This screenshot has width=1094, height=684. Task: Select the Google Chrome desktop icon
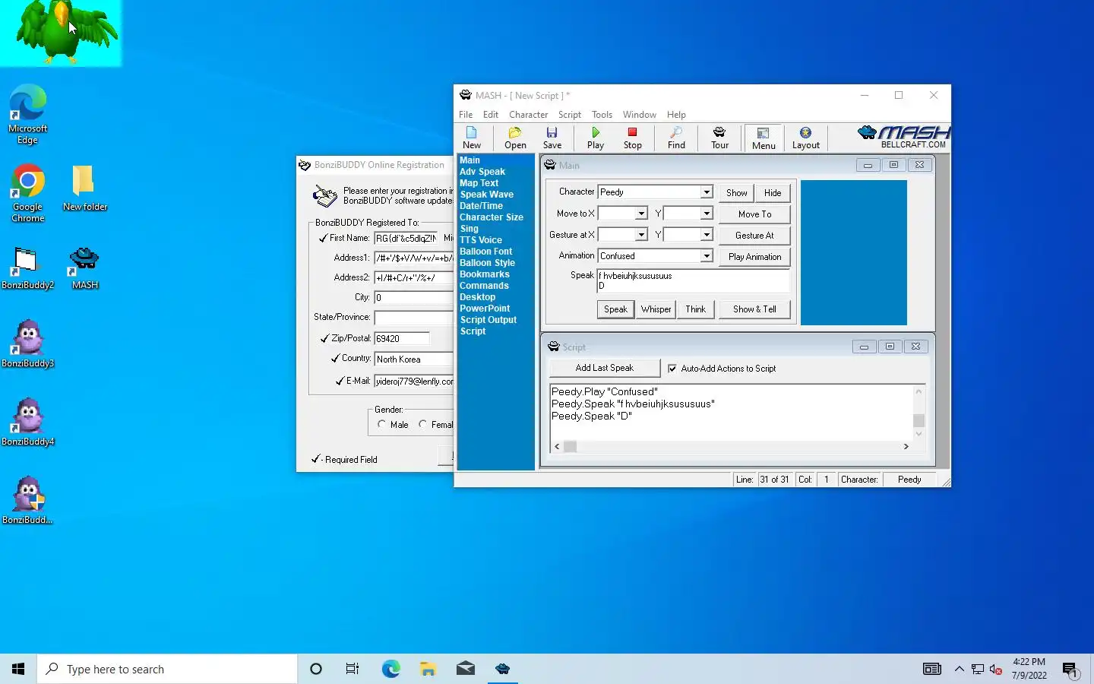tap(28, 193)
